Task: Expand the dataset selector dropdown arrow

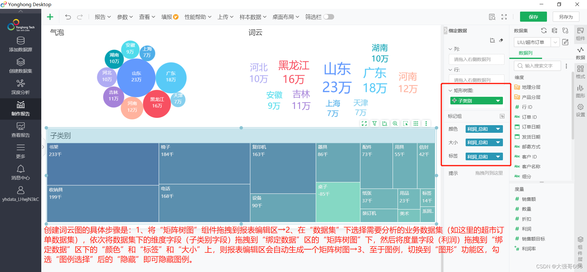Action: 555,42
